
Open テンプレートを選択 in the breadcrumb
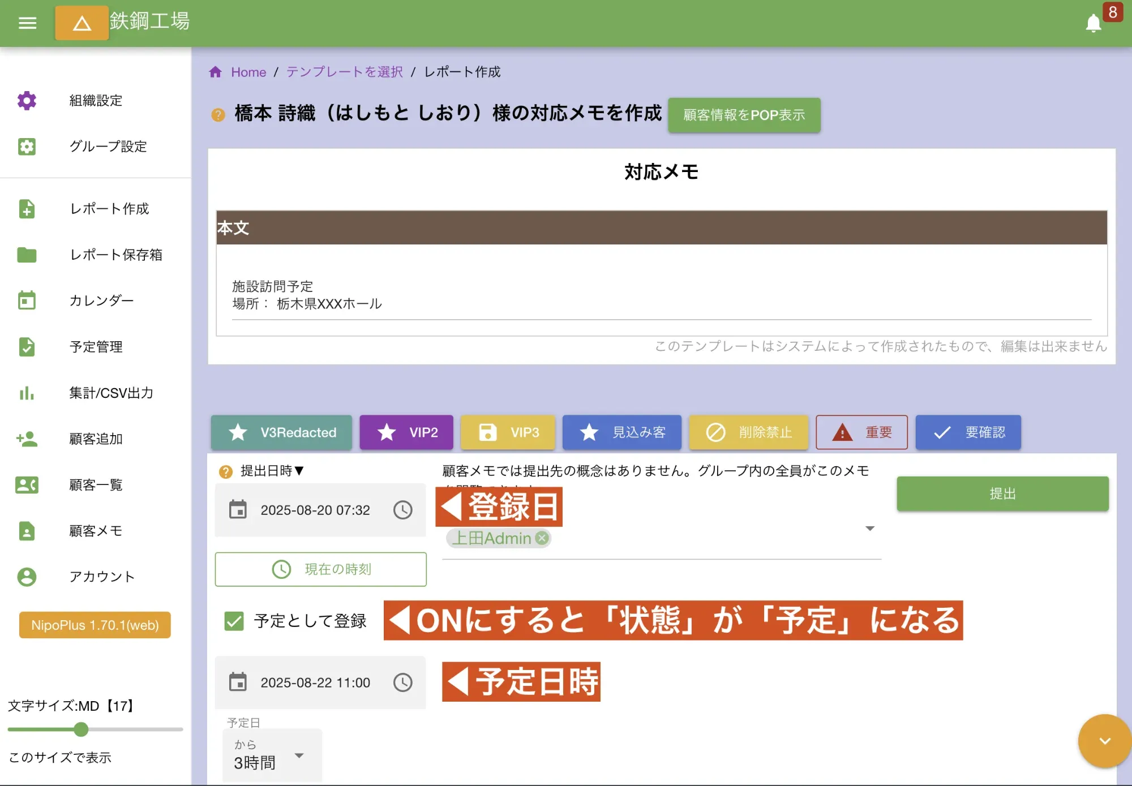343,72
